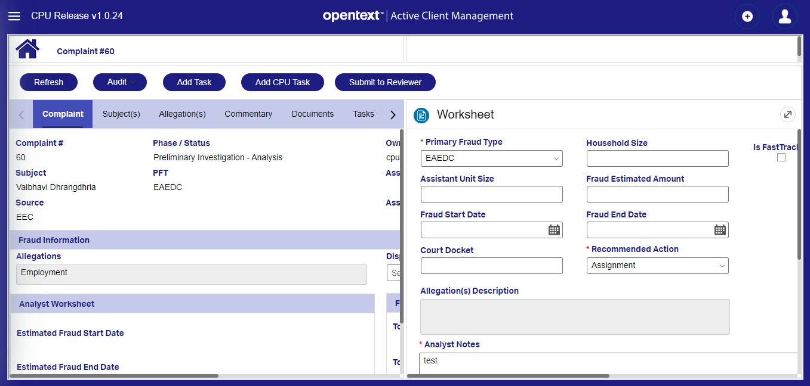The width and height of the screenshot is (810, 386).
Task: Click the Add CPU Task button
Action: point(282,82)
